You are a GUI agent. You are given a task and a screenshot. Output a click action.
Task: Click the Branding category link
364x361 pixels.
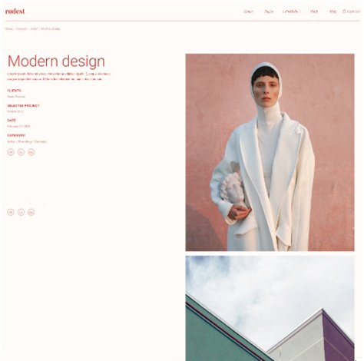click(25, 141)
